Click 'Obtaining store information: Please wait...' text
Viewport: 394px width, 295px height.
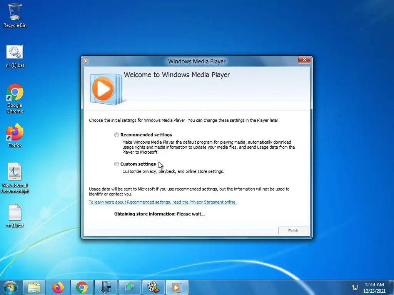(x=159, y=214)
